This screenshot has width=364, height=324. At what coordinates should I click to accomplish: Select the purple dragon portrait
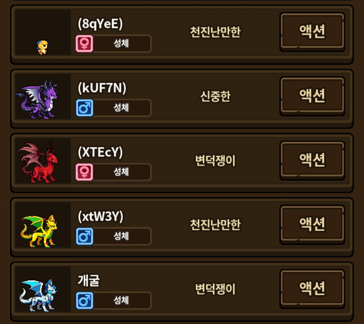(x=36, y=99)
